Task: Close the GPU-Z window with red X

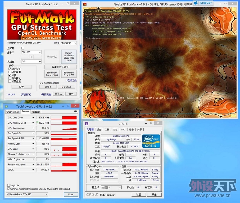Action: tap(75, 106)
